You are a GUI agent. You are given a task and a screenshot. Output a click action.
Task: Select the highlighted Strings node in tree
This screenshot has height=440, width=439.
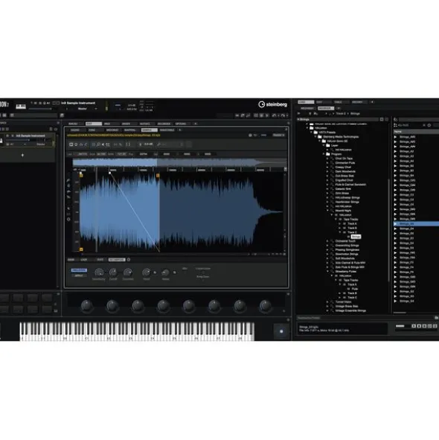pyautogui.click(x=356, y=237)
